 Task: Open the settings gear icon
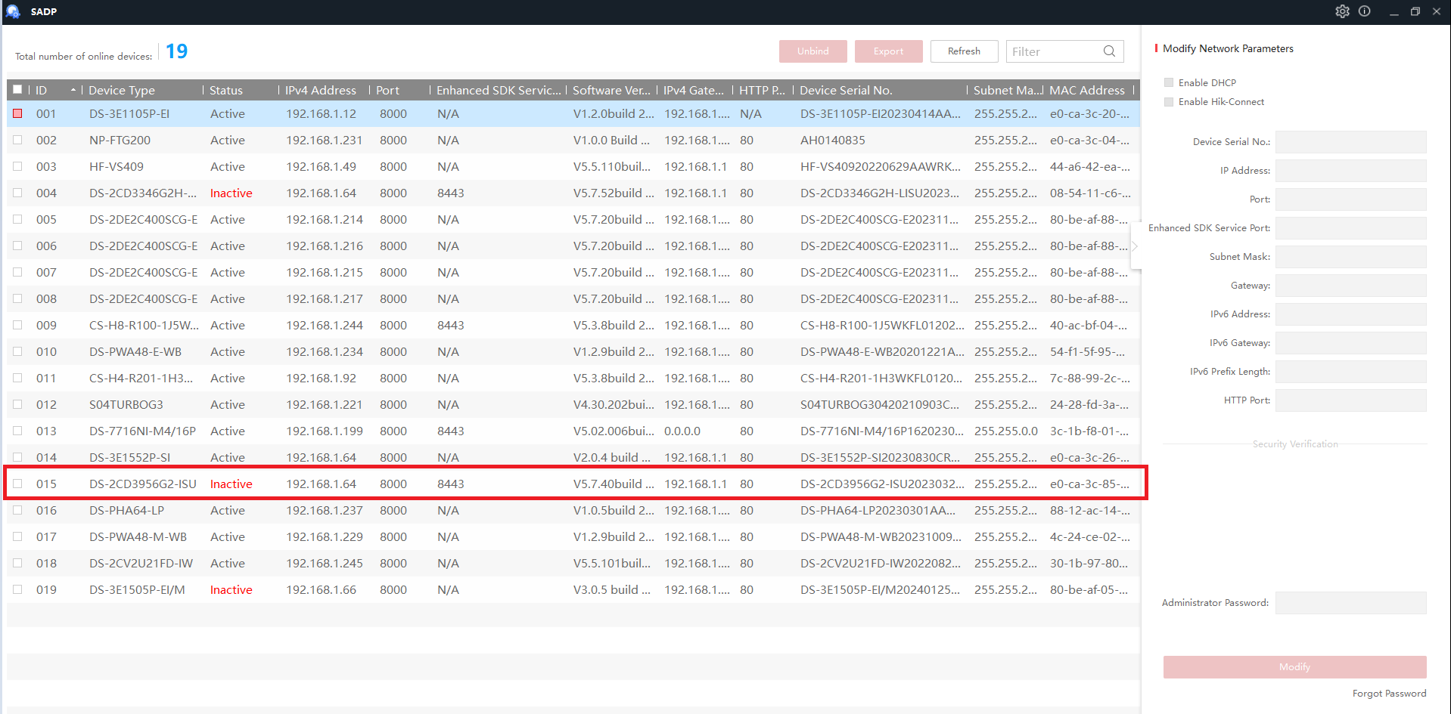(x=1342, y=11)
